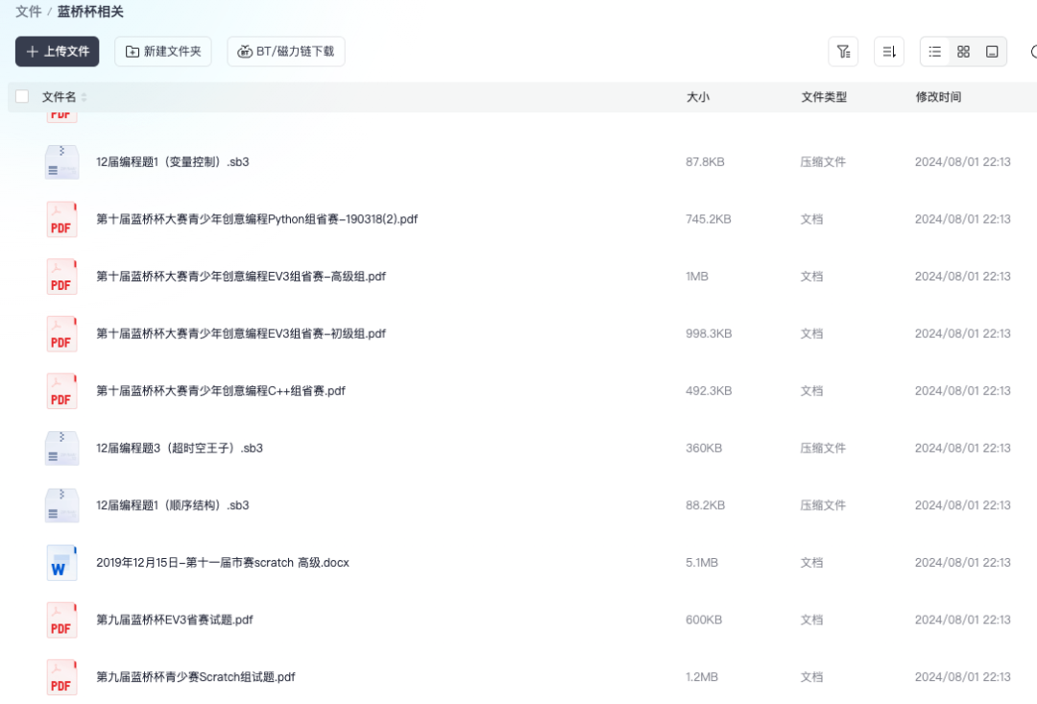Click size value 5.1MB
Viewport: 1037px width, 704px height.
click(x=702, y=563)
